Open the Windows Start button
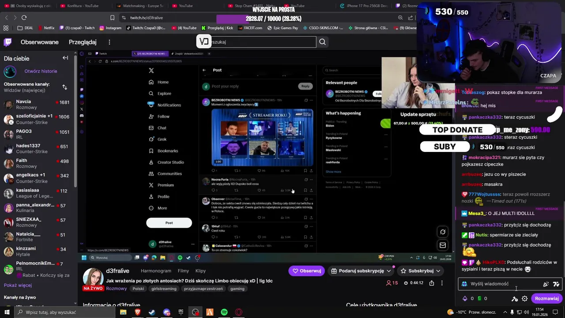 7,312
